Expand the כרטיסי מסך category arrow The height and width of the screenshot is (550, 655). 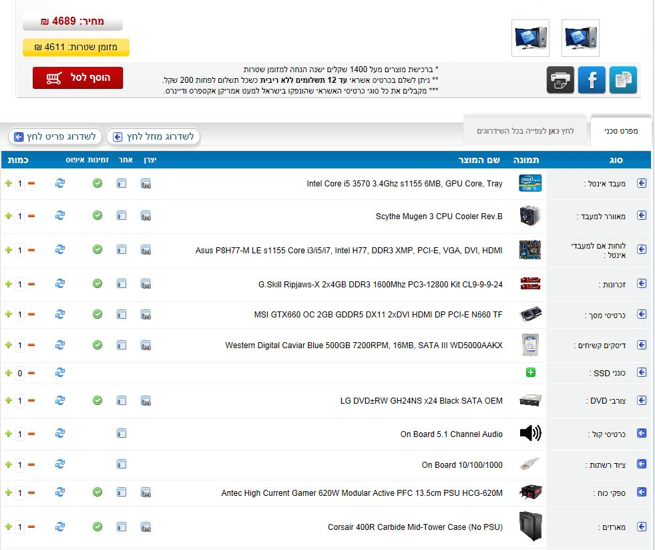click(642, 314)
